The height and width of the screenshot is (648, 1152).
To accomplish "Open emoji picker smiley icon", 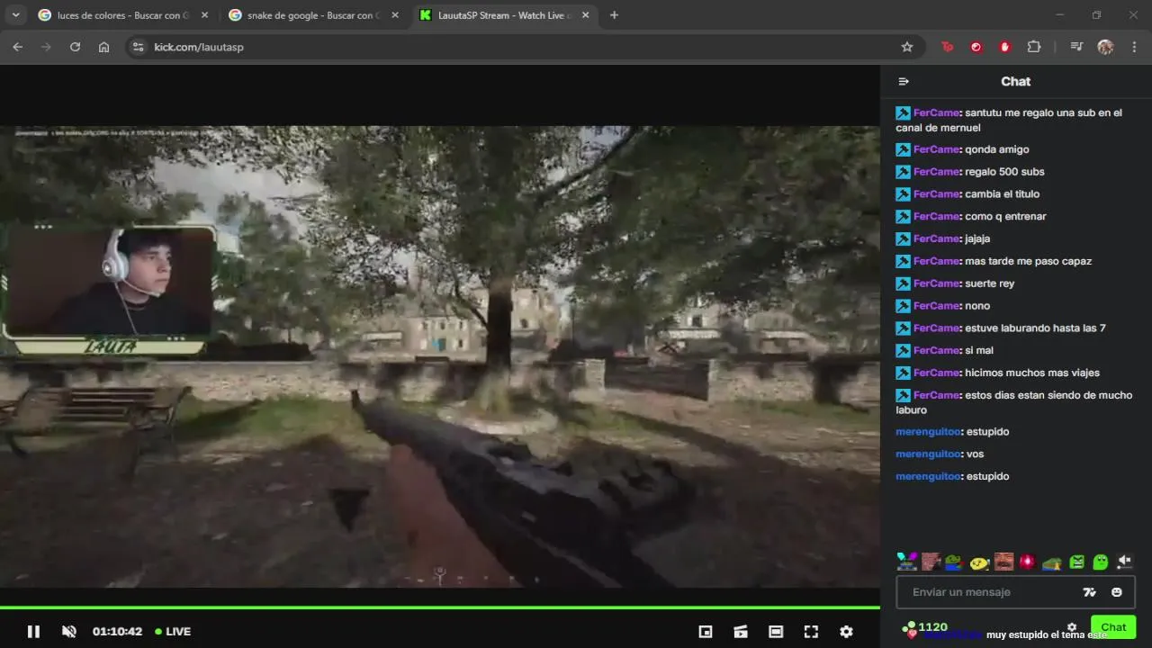I will tap(1117, 592).
